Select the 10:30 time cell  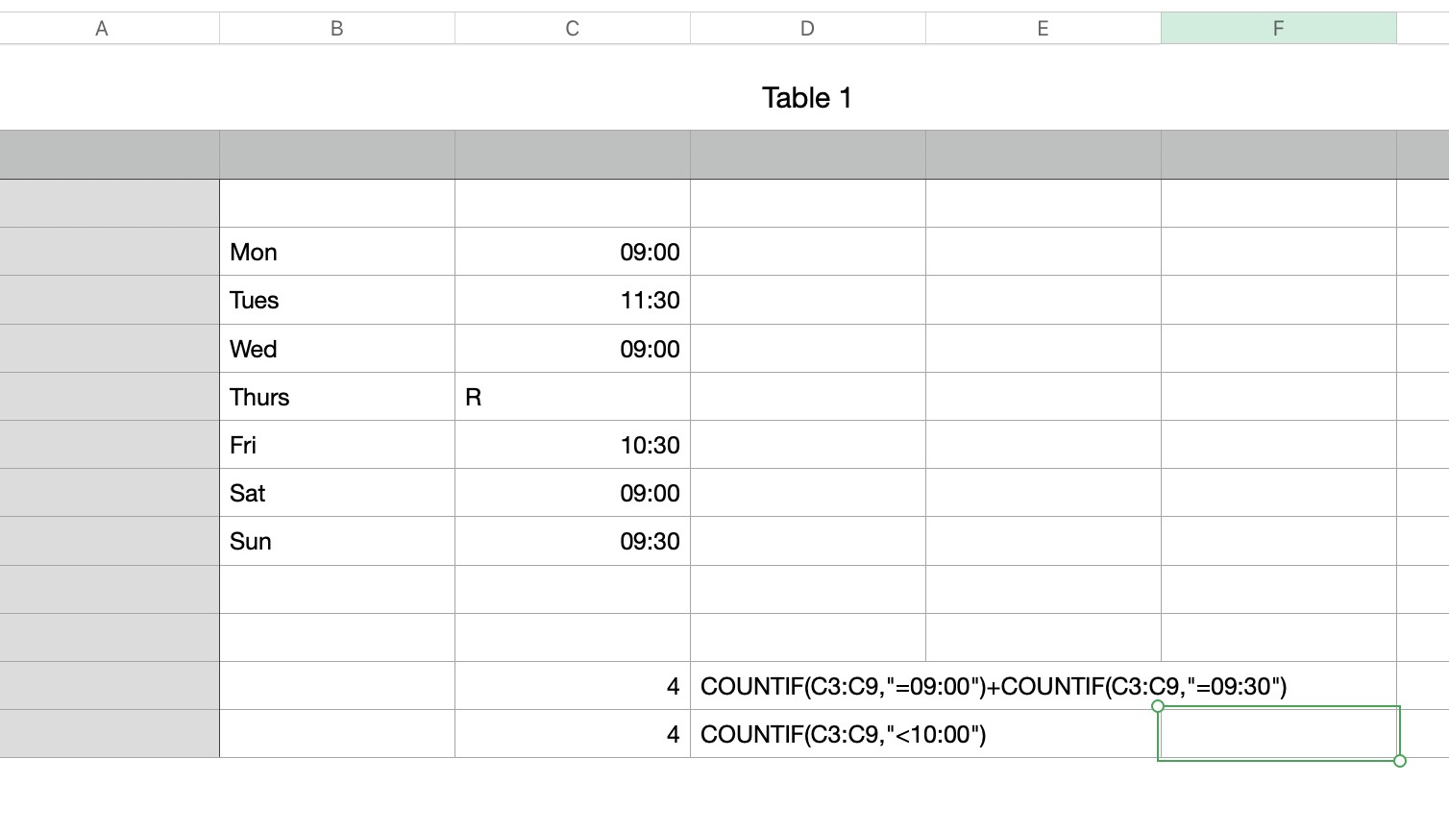coord(573,445)
